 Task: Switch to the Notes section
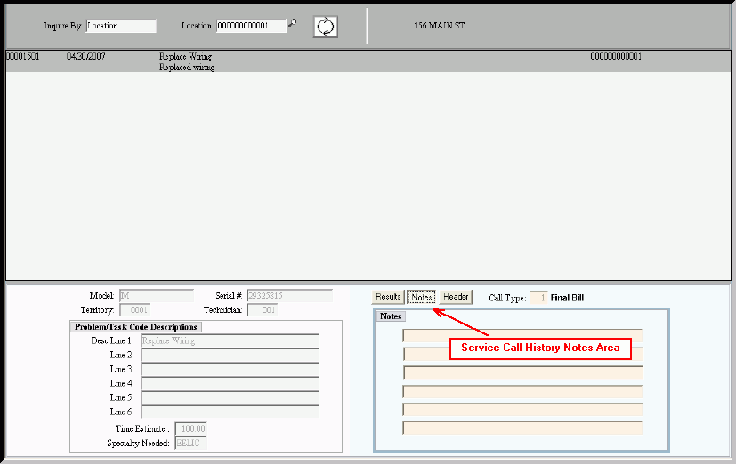421,297
